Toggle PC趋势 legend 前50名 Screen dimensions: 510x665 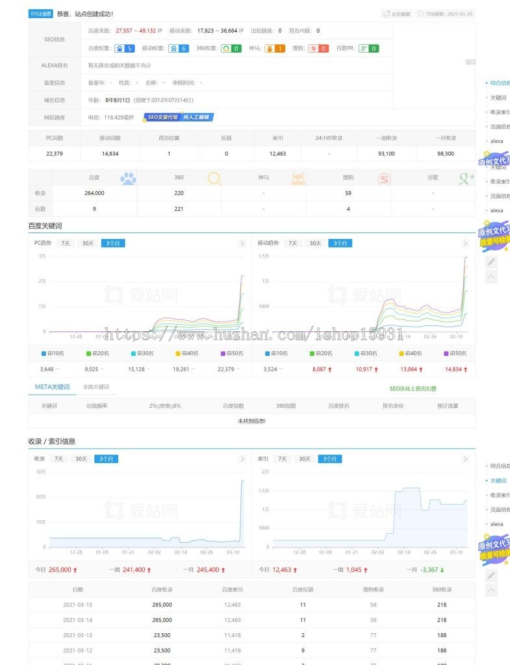tap(232, 353)
